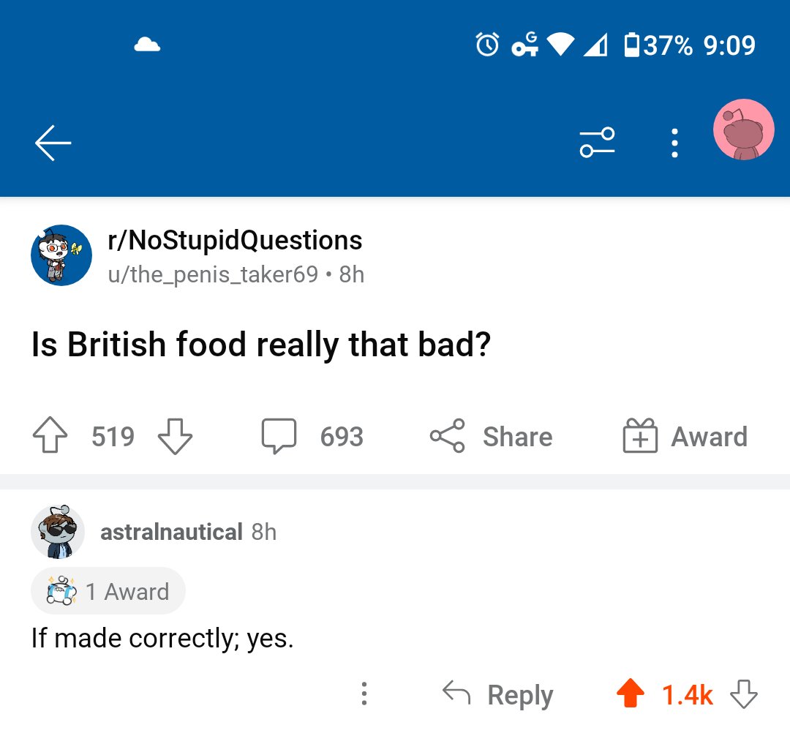Image resolution: width=790 pixels, height=744 pixels.
Task: Downvote astralnautical's comment
Action: click(x=744, y=694)
